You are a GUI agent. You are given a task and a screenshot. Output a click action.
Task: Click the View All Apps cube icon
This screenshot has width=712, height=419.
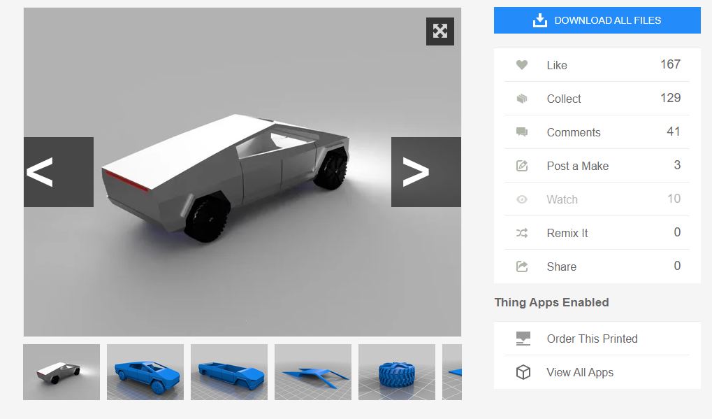523,372
